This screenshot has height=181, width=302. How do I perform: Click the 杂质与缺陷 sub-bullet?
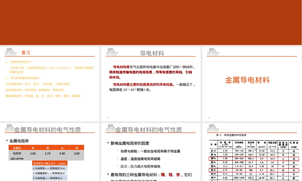click(x=150, y=151)
